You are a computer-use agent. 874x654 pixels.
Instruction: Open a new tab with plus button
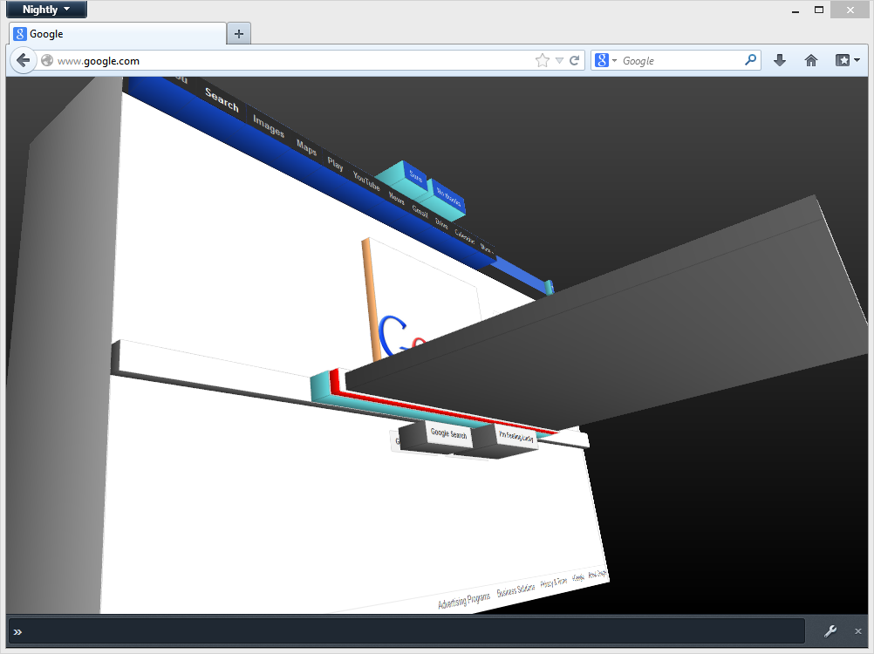click(x=239, y=34)
